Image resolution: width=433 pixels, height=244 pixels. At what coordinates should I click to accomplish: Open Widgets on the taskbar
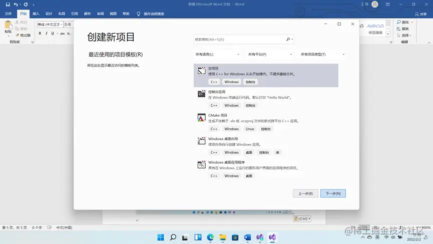(x=198, y=237)
